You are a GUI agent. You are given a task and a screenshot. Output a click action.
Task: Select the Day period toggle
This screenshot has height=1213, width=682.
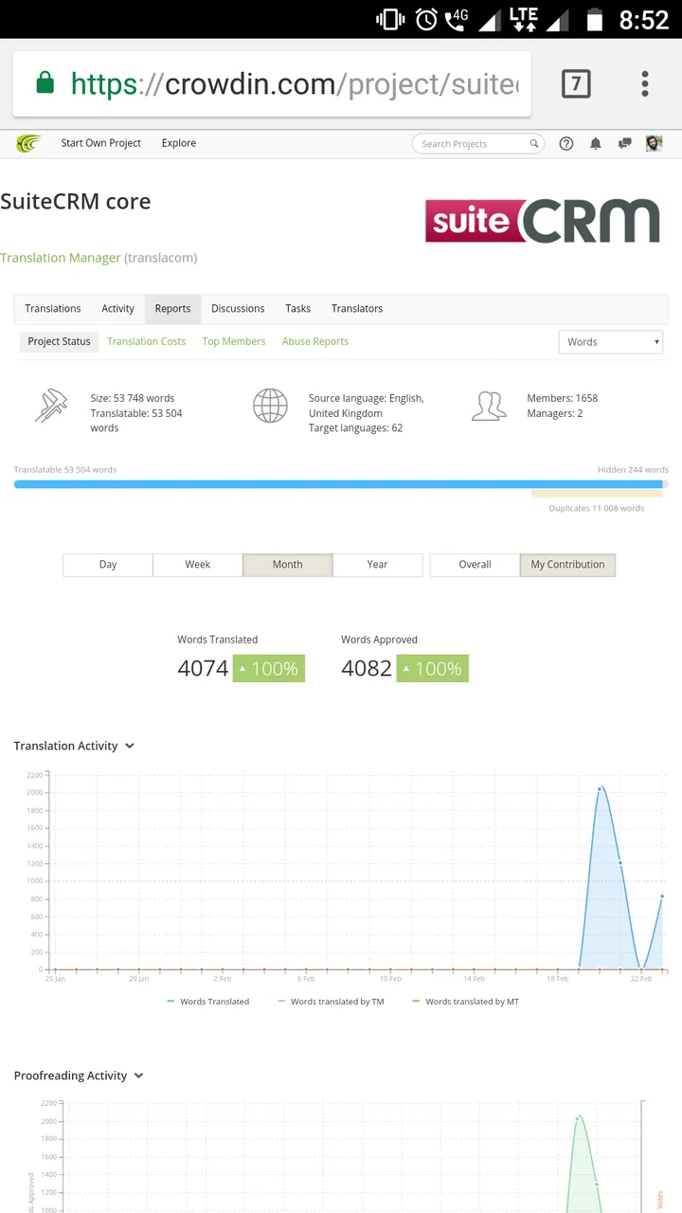[x=108, y=565]
